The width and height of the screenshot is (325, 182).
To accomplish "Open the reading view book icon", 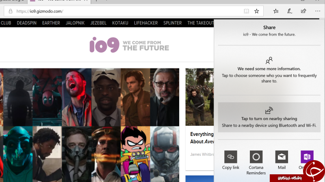I will (x=246, y=11).
